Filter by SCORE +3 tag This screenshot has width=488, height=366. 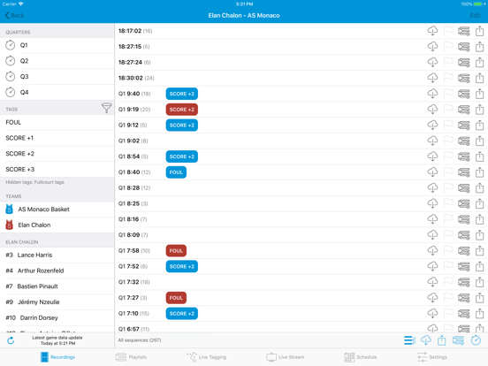click(x=57, y=170)
